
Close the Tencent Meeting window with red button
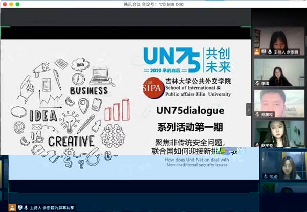point(5,4)
